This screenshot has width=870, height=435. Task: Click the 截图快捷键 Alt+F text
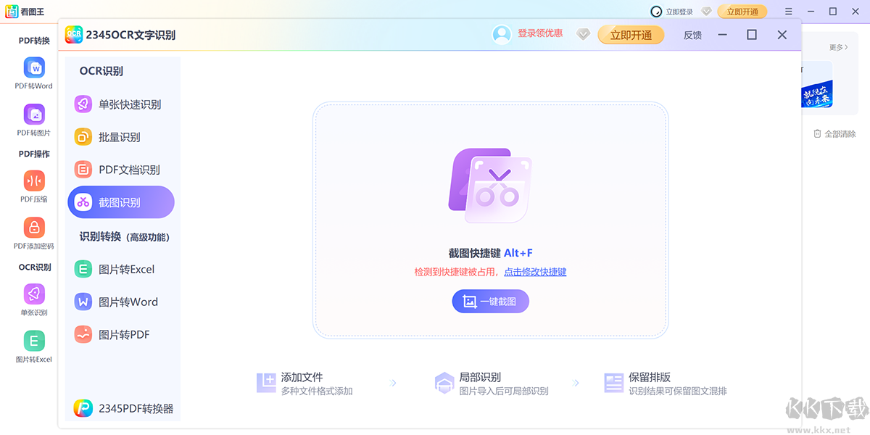pyautogui.click(x=490, y=253)
